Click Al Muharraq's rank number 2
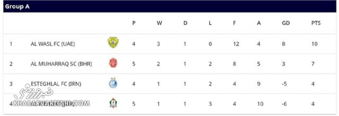339x116 pixels. (x=11, y=64)
